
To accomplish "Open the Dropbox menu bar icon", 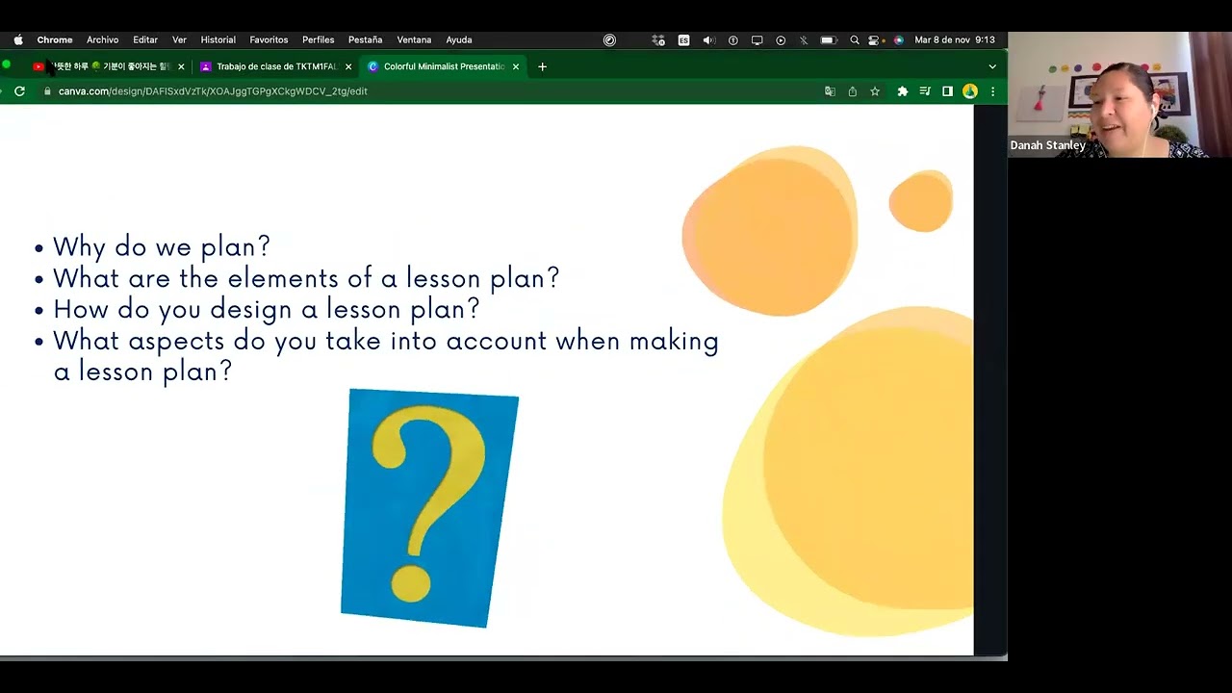I will tap(658, 39).
